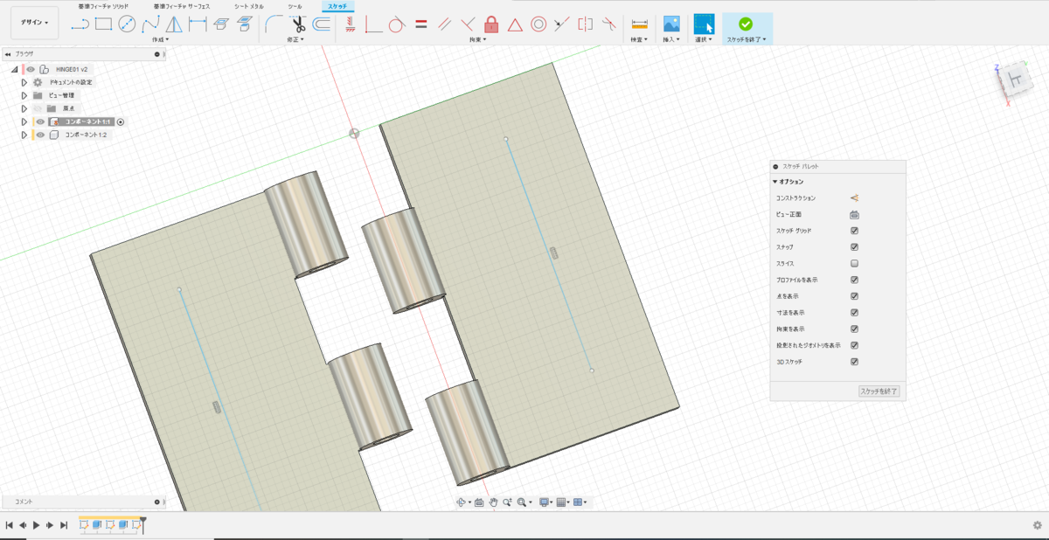Select the Line sketch tool
Image resolution: width=1049 pixels, height=540 pixels.
[x=80, y=24]
